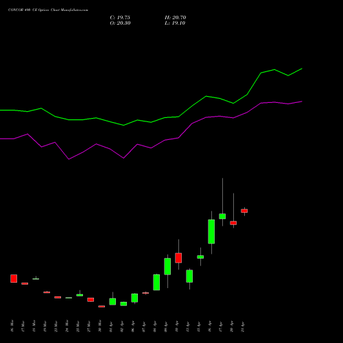
Task: Click the 30 Mar date axis label
Action: (100, 326)
